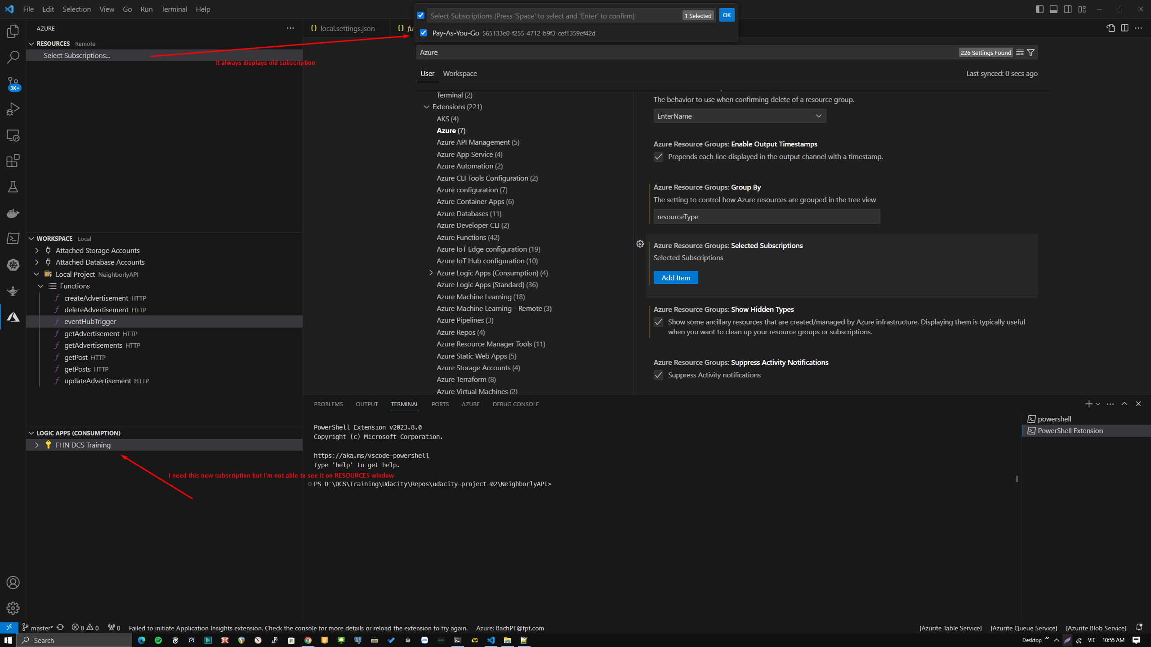Clear settings search input icon

click(1020, 53)
